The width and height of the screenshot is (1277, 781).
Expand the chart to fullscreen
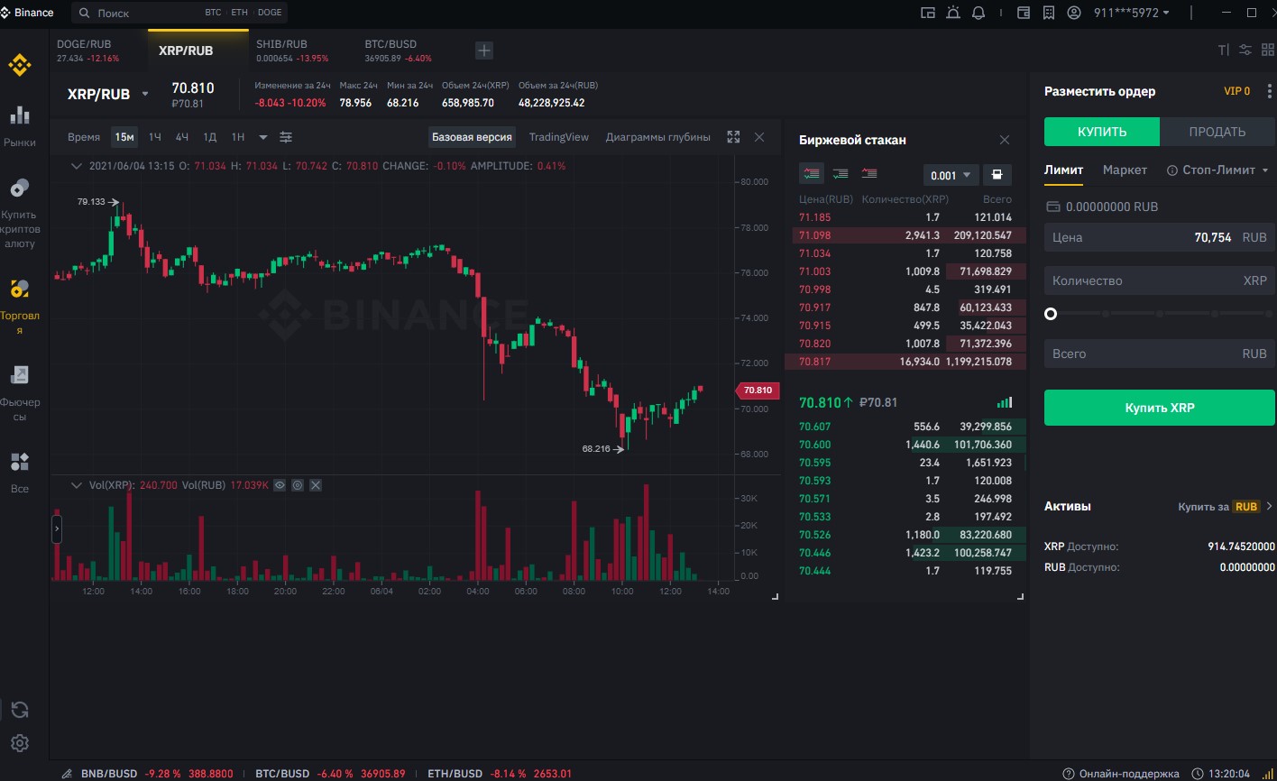pyautogui.click(x=733, y=137)
